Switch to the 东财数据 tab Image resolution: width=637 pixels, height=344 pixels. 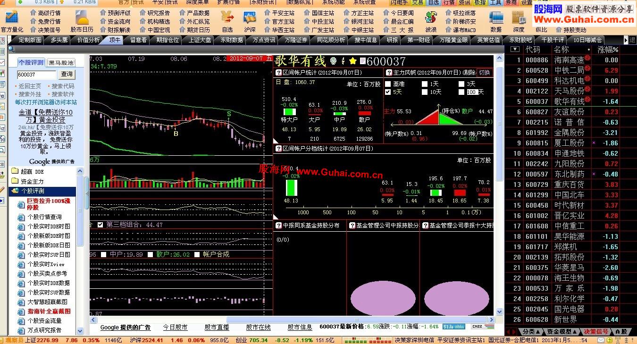(231, 40)
